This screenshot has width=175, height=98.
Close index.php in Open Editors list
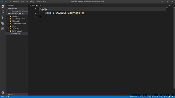tap(8, 11)
